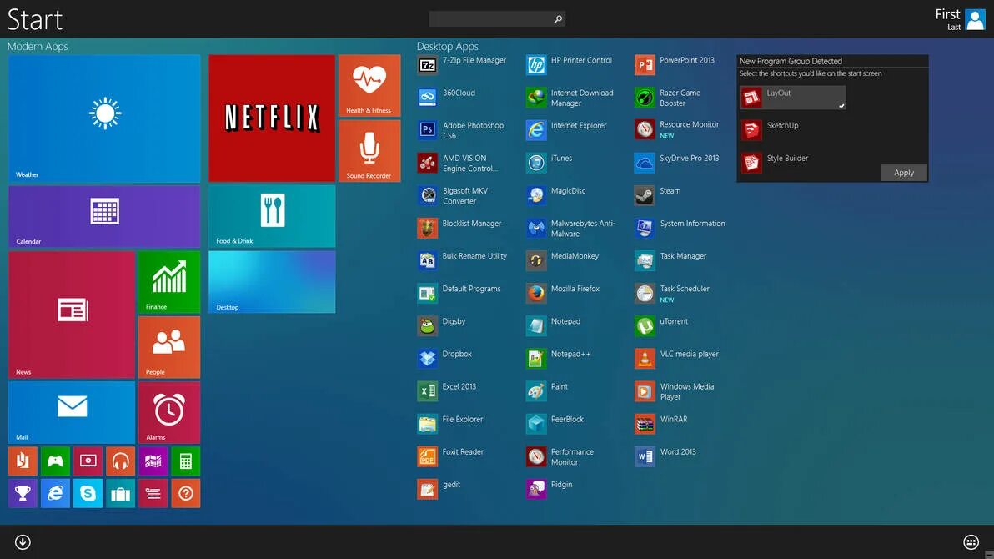Launch iTunes

tap(550, 163)
